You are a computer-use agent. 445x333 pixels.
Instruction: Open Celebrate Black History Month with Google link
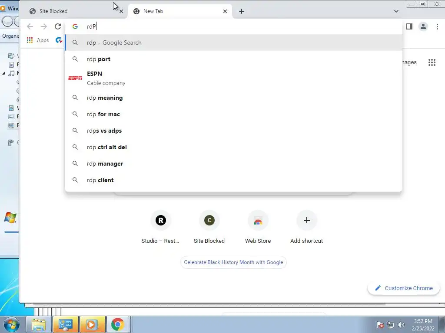coord(233,262)
